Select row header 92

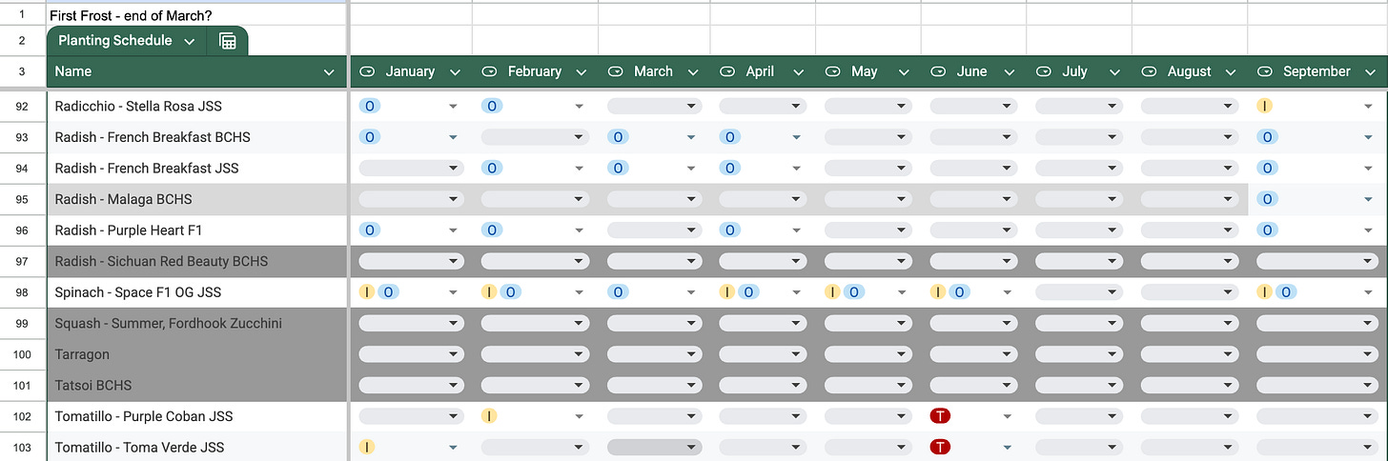[x=23, y=106]
